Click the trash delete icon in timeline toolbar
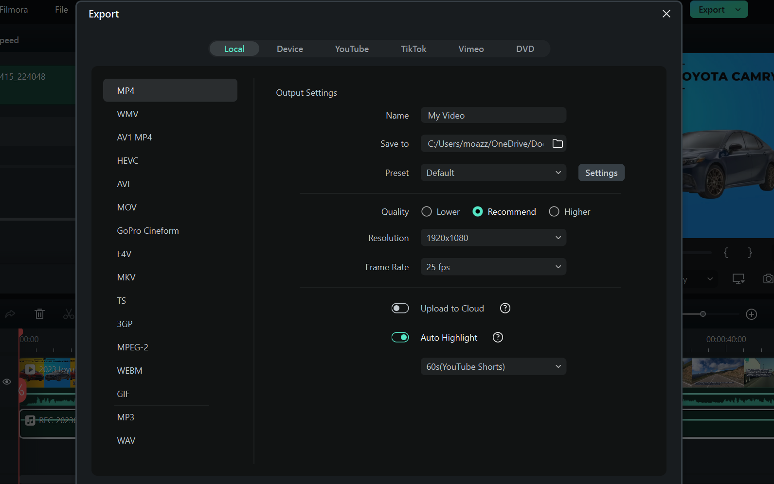The height and width of the screenshot is (484, 774). click(39, 314)
